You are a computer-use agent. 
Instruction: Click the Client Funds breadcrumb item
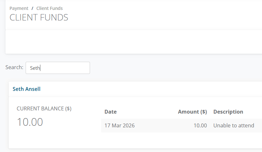pos(49,8)
